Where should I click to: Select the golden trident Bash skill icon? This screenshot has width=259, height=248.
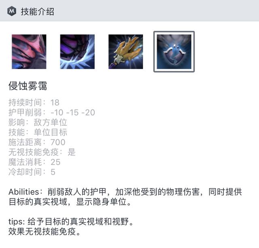[x=126, y=51]
